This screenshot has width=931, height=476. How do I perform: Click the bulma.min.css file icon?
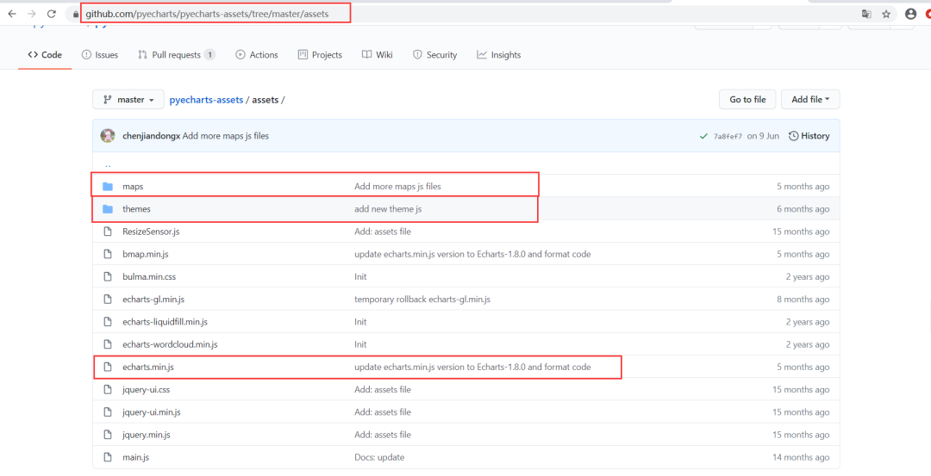108,276
